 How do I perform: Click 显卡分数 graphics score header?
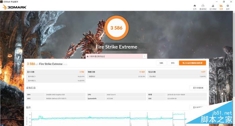(x=31, y=72)
